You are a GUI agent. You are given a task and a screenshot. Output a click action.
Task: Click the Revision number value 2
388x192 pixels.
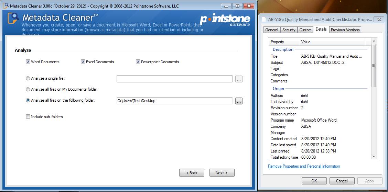click(302, 108)
